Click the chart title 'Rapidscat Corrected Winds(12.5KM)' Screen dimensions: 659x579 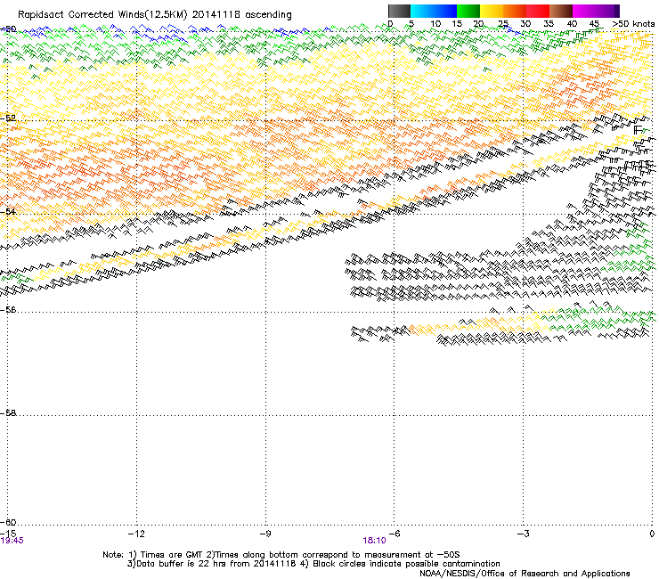tap(102, 15)
